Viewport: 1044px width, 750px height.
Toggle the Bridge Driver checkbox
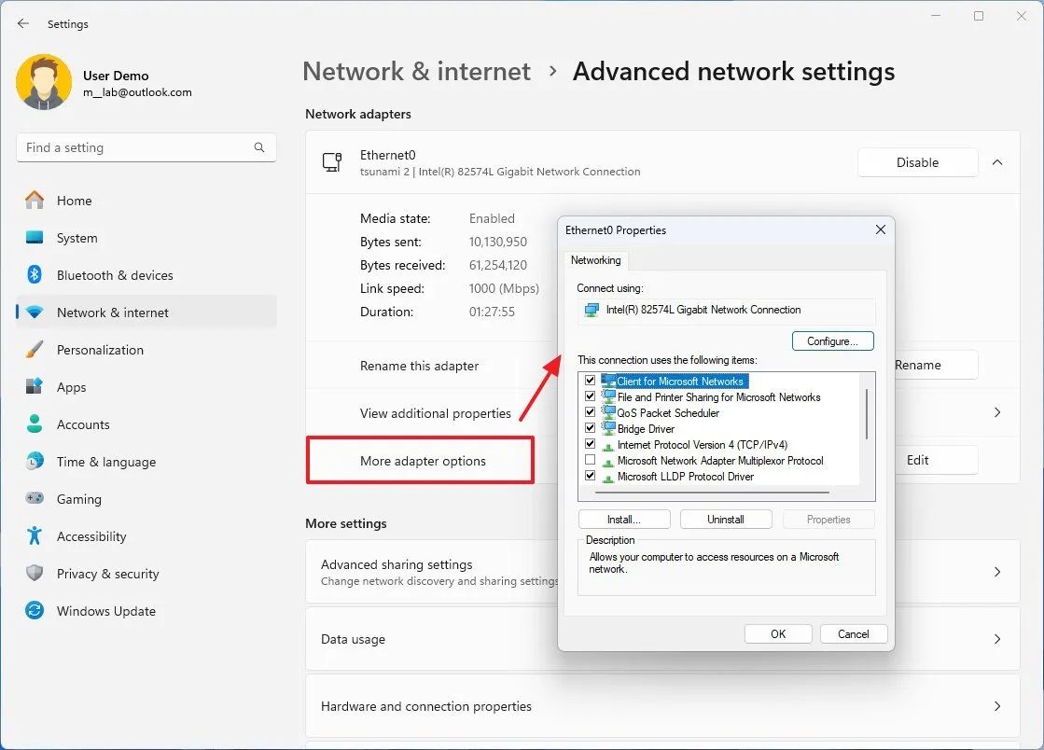[x=590, y=428]
